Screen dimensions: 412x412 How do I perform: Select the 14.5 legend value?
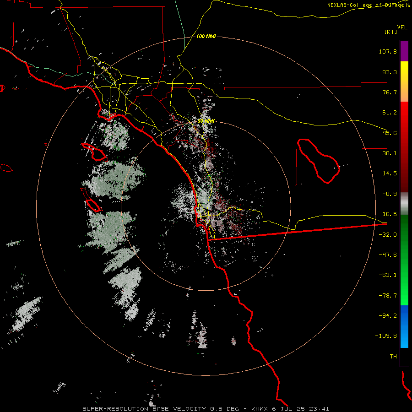[390, 173]
